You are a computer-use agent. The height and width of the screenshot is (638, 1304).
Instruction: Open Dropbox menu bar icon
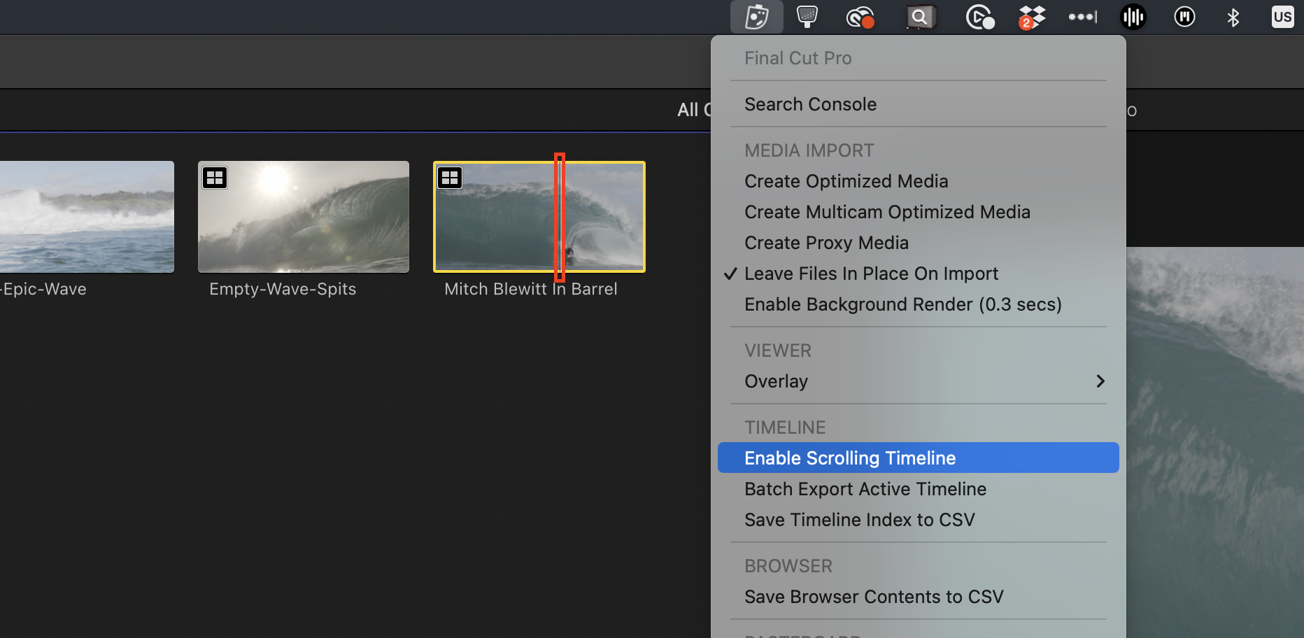1032,17
